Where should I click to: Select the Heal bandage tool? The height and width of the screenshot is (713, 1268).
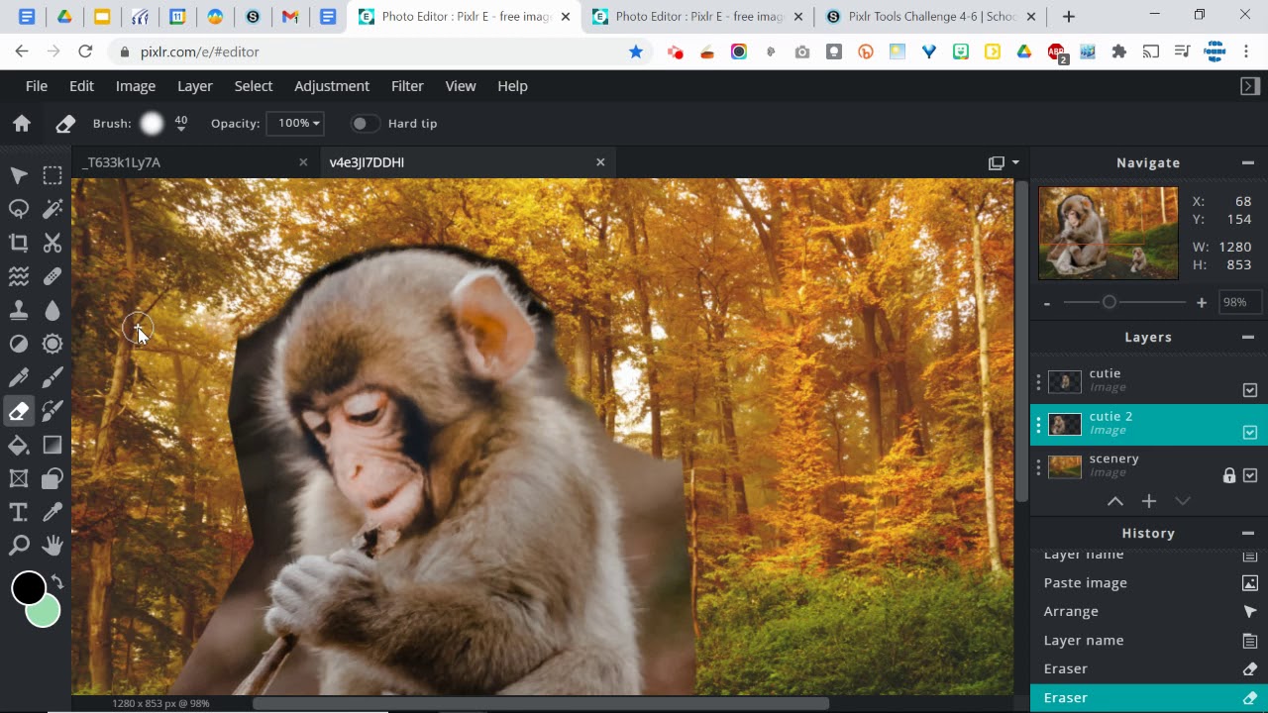point(53,276)
